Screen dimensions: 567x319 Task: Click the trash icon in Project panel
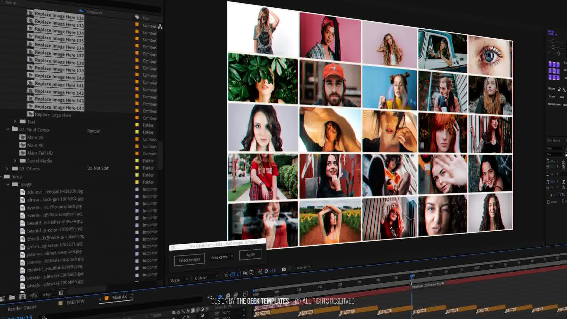coord(61,292)
